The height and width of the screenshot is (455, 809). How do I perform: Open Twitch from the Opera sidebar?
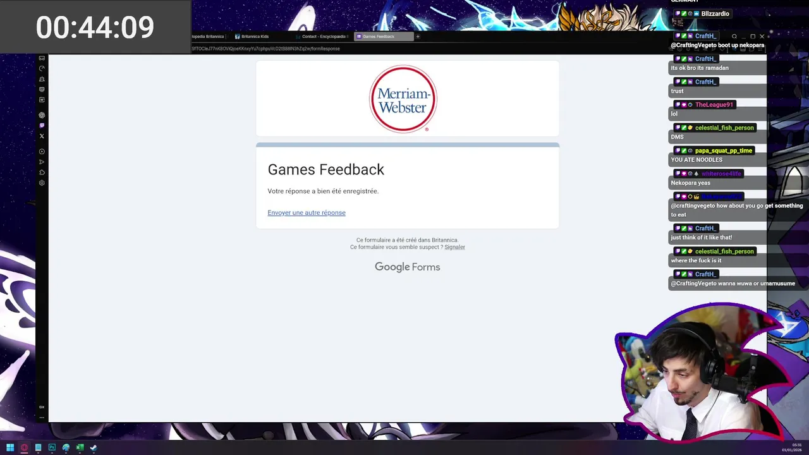(x=42, y=126)
